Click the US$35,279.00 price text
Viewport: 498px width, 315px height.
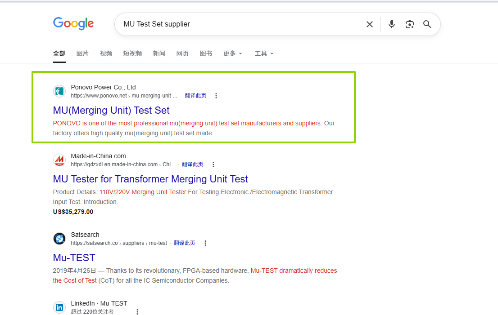(73, 212)
